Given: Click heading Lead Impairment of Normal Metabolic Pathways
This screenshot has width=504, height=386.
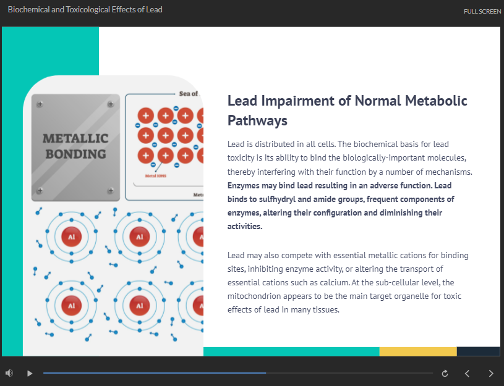Looking at the screenshot, I should pos(347,111).
